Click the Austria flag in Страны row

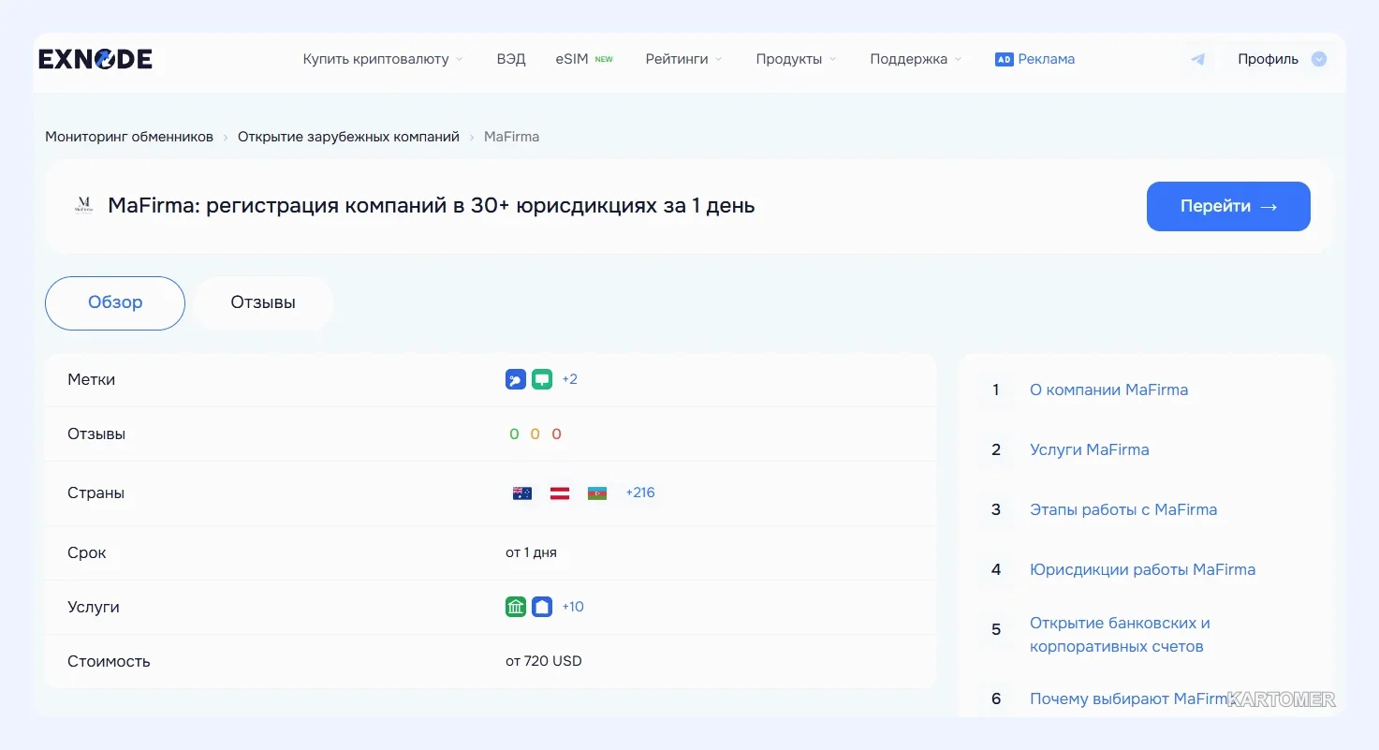[x=560, y=493]
